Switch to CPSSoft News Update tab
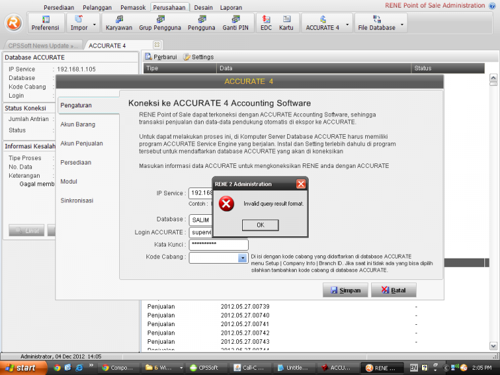This screenshot has width=500, height=375. (x=43, y=46)
